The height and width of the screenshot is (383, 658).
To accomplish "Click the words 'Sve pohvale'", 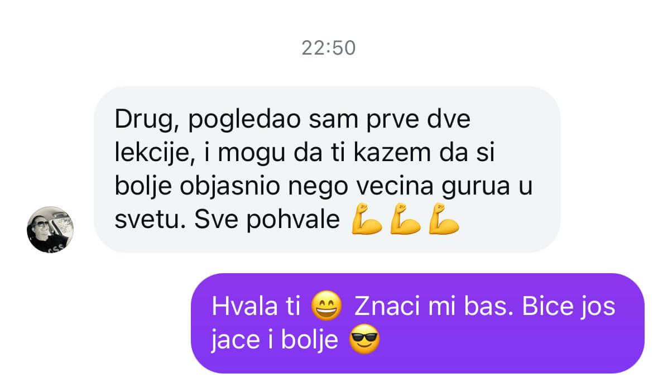I will [267, 220].
